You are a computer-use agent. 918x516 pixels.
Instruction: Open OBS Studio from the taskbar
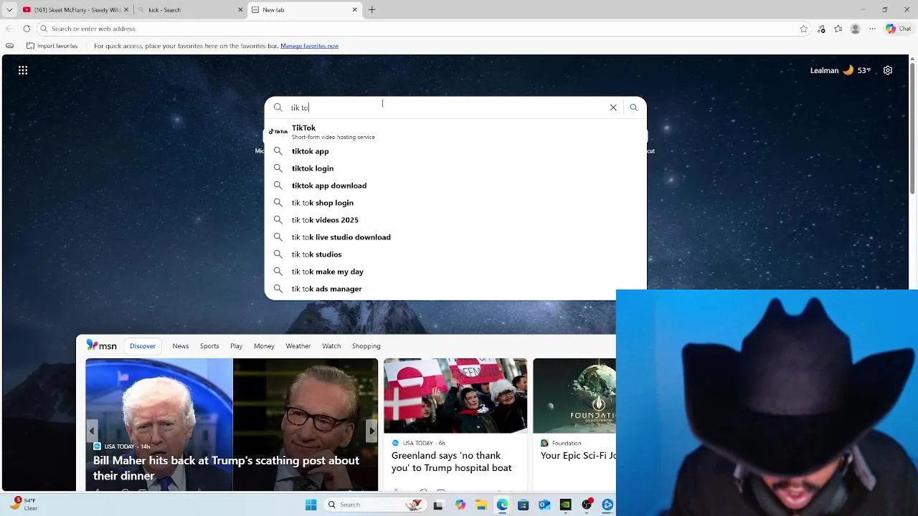(x=587, y=505)
